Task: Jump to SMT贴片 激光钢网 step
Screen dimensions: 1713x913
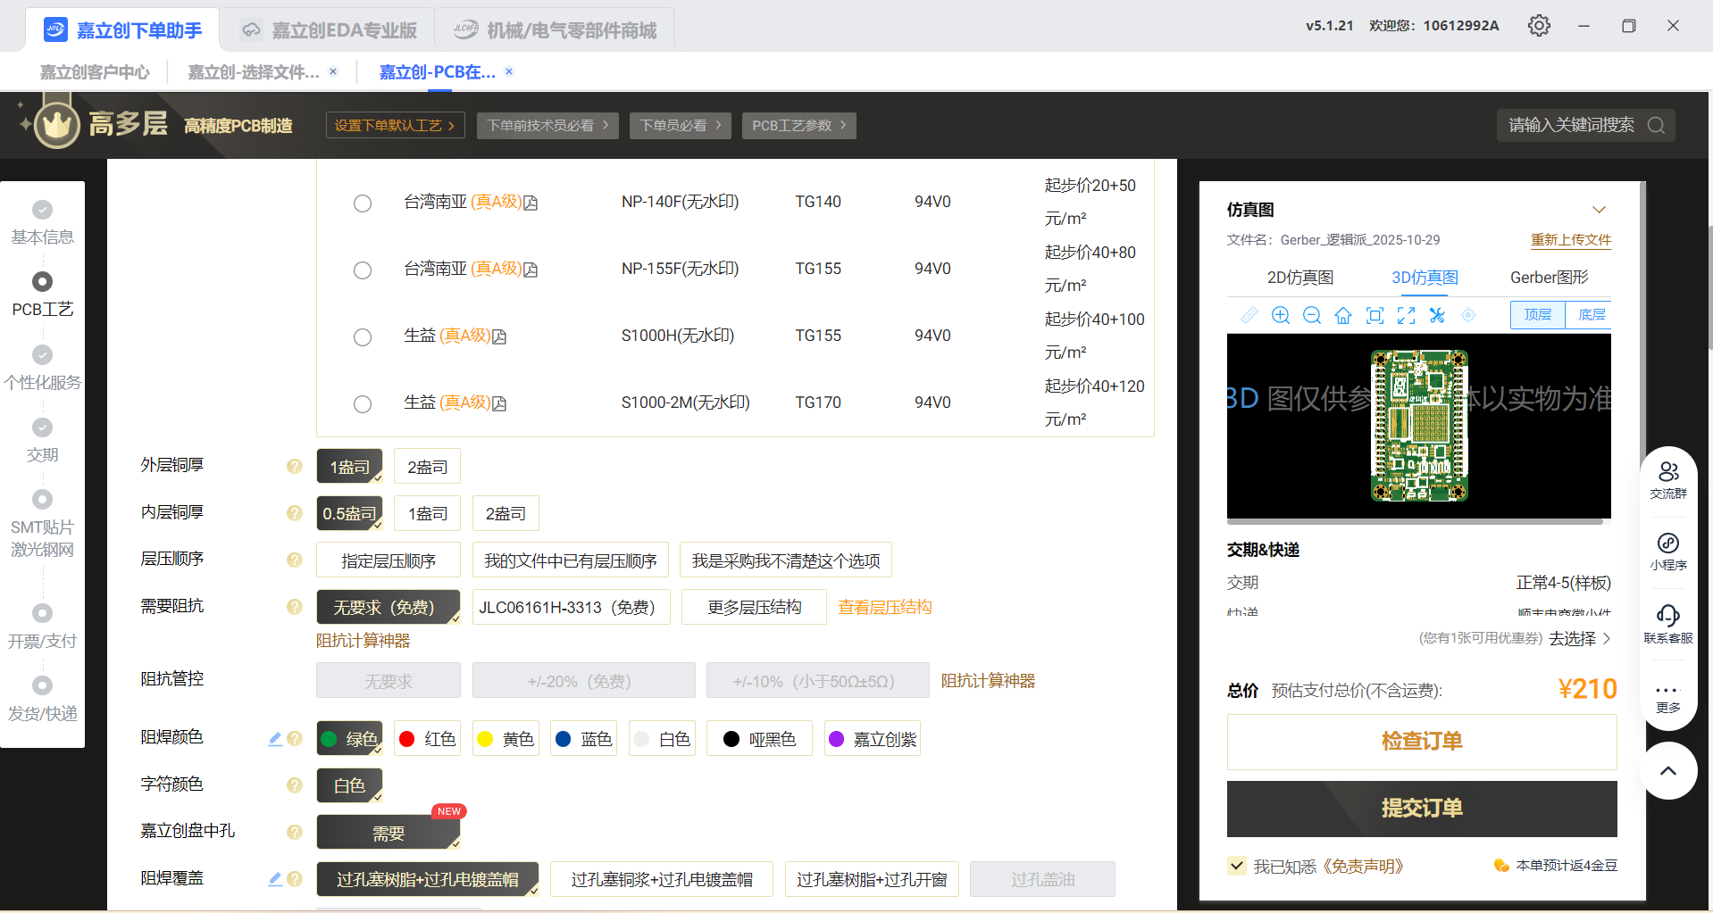Action: click(x=42, y=538)
